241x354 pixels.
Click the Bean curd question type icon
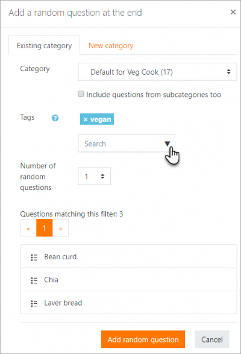click(34, 257)
